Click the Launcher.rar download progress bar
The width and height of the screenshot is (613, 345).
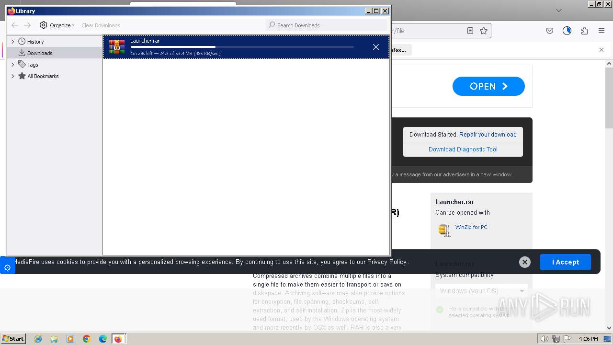(242, 47)
